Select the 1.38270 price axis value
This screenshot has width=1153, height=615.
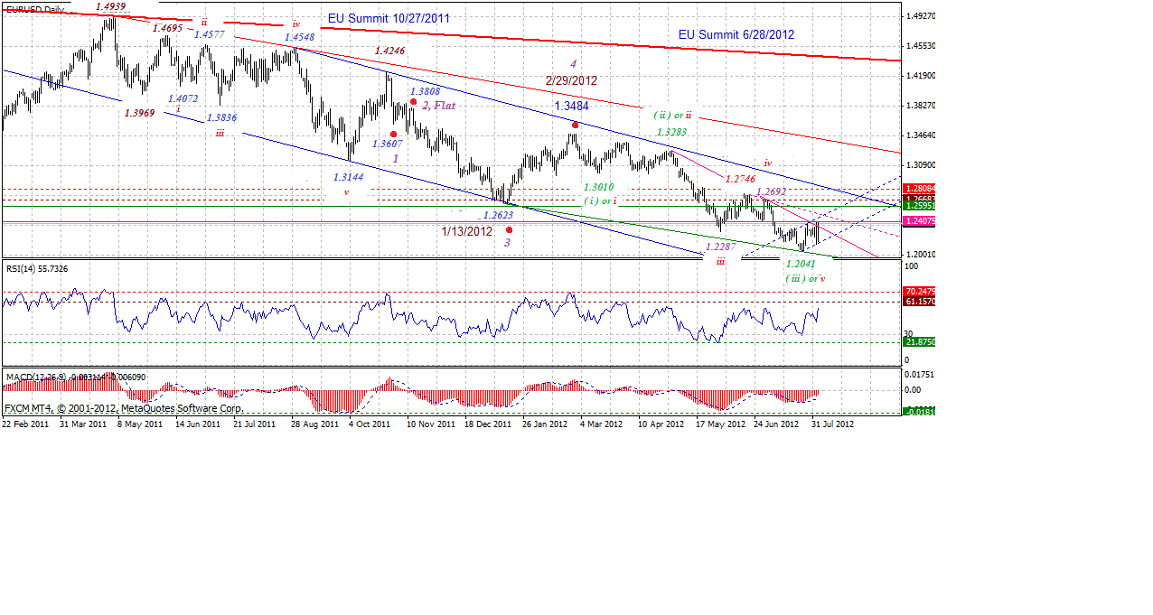click(923, 106)
